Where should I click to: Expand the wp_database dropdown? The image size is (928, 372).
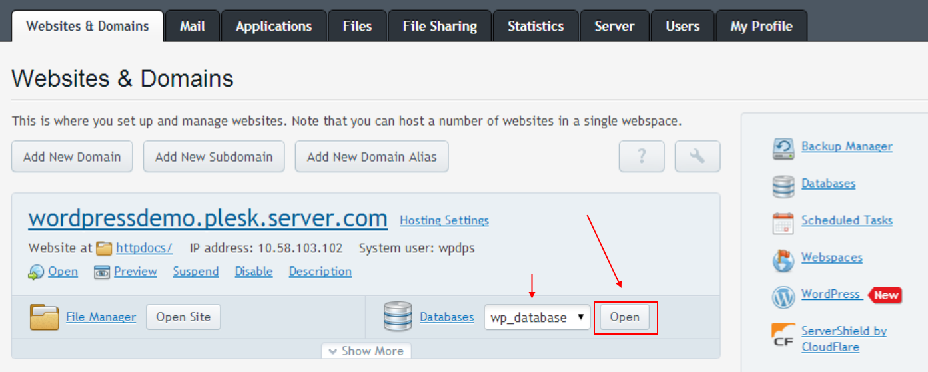click(537, 317)
